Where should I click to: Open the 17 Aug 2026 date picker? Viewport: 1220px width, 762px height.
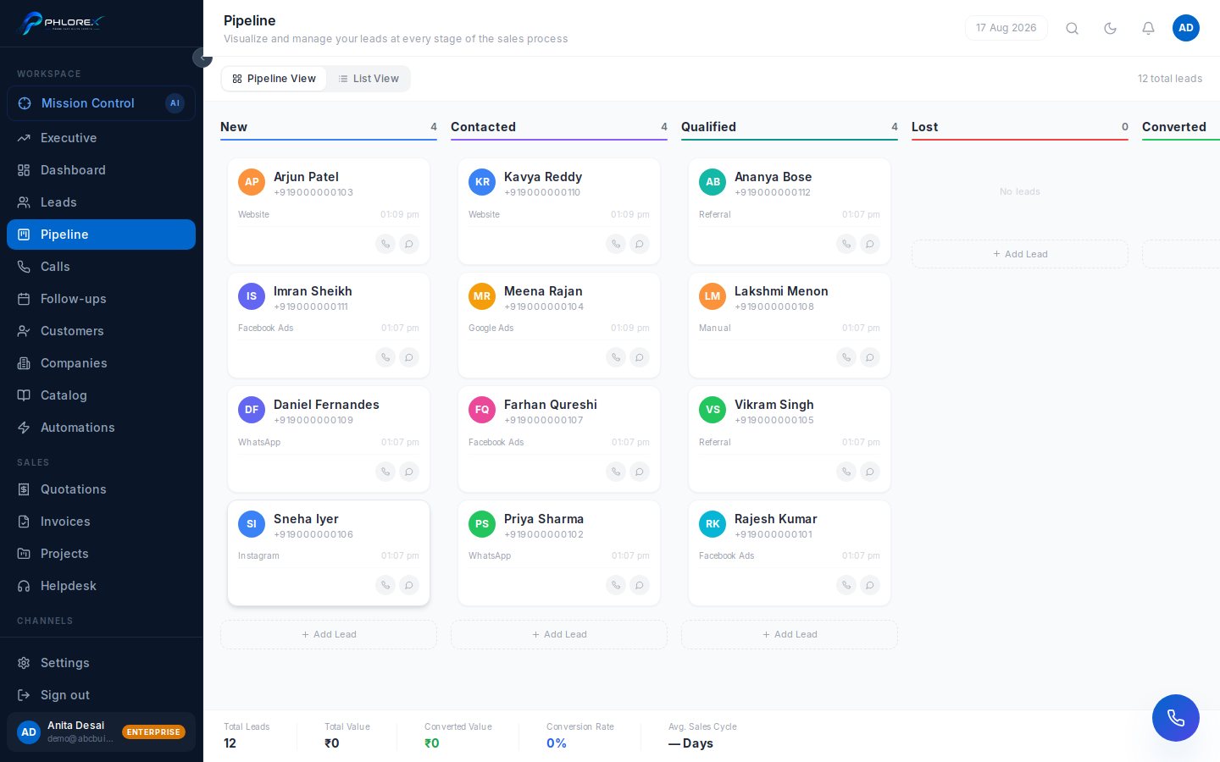click(x=1006, y=28)
